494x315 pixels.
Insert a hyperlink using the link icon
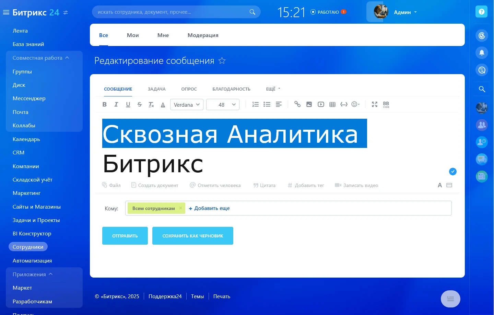(x=297, y=104)
